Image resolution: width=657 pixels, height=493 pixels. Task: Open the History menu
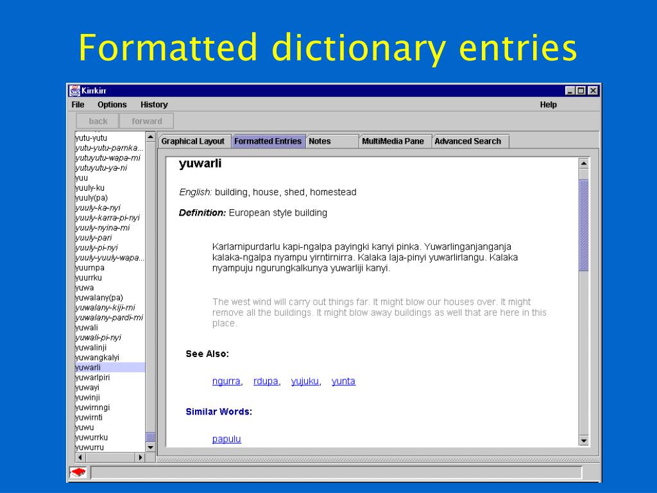coord(154,105)
